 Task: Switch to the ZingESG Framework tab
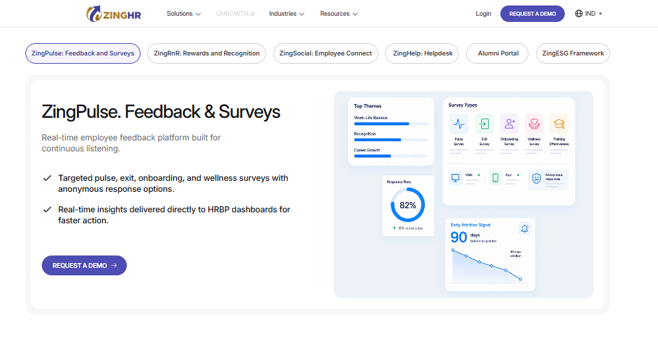(x=573, y=53)
